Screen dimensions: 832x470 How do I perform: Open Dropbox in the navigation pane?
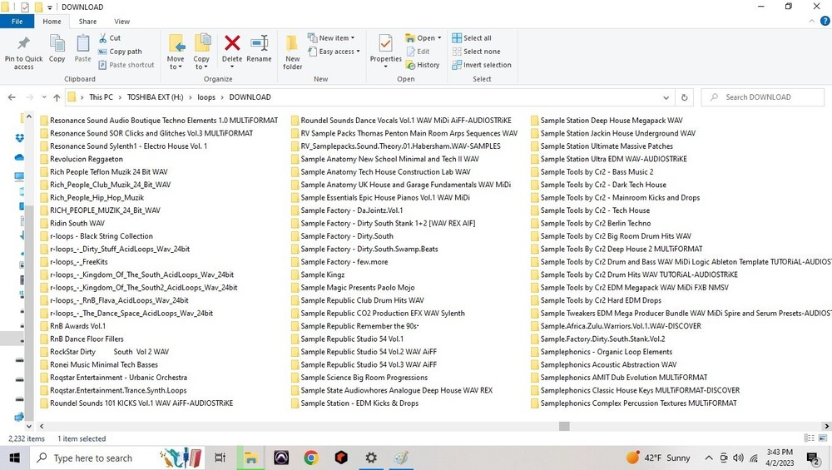click(x=20, y=138)
